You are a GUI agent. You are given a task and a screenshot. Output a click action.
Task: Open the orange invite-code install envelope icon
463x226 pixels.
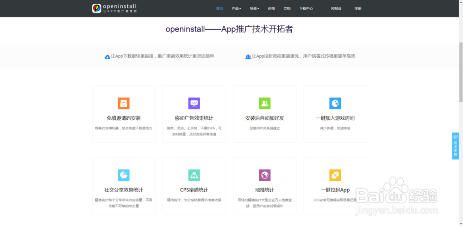[x=124, y=104]
